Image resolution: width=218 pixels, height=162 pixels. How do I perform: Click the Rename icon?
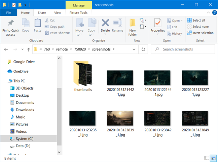[x=118, y=23]
